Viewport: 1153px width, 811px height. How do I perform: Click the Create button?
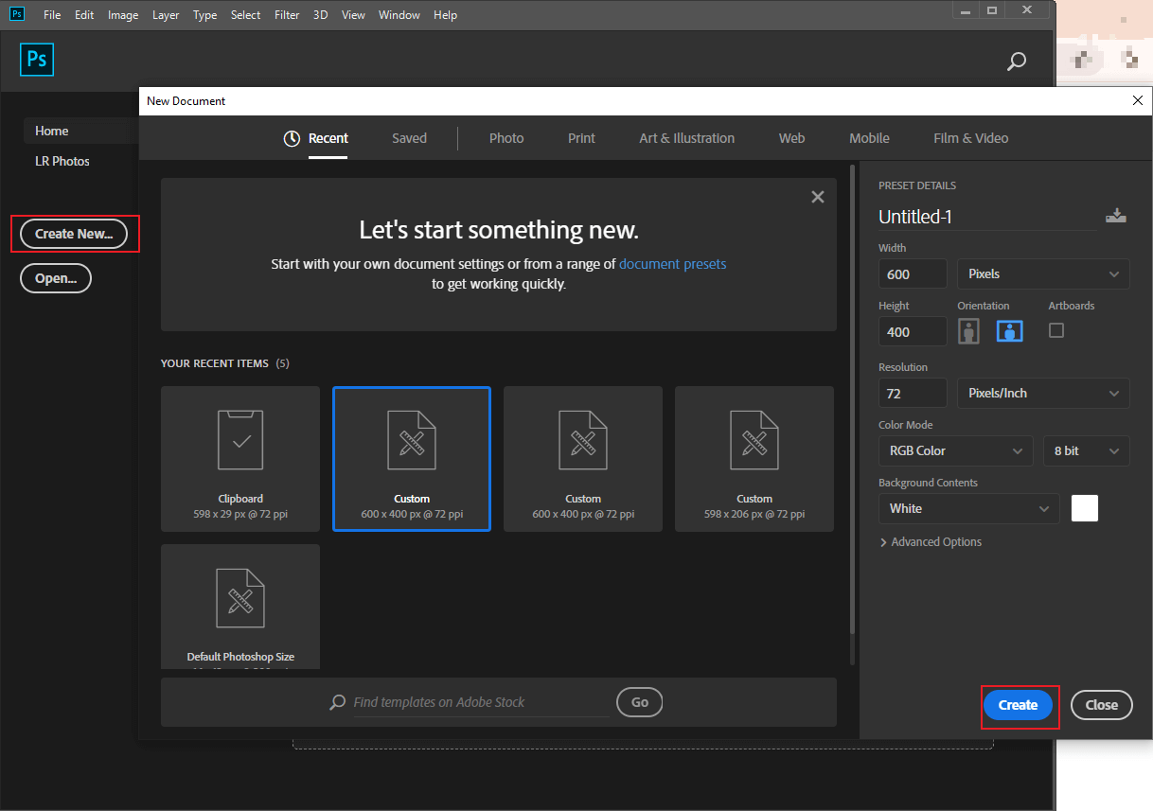(1018, 704)
